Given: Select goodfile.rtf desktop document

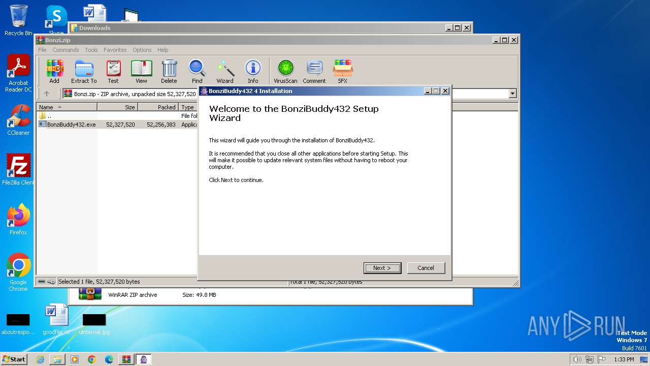Looking at the screenshot, I should tap(56, 319).
